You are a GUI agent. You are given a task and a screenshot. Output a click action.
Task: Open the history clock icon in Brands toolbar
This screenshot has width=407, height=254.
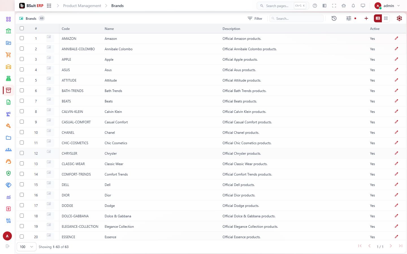[334, 18]
